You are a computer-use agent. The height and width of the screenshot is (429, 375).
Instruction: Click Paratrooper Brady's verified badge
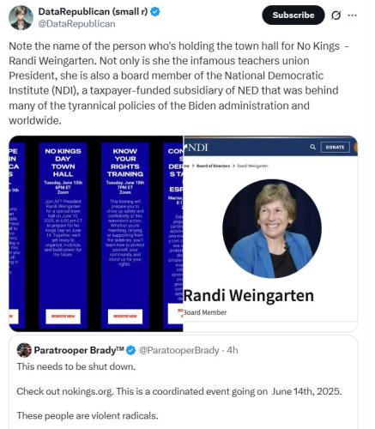coord(131,350)
